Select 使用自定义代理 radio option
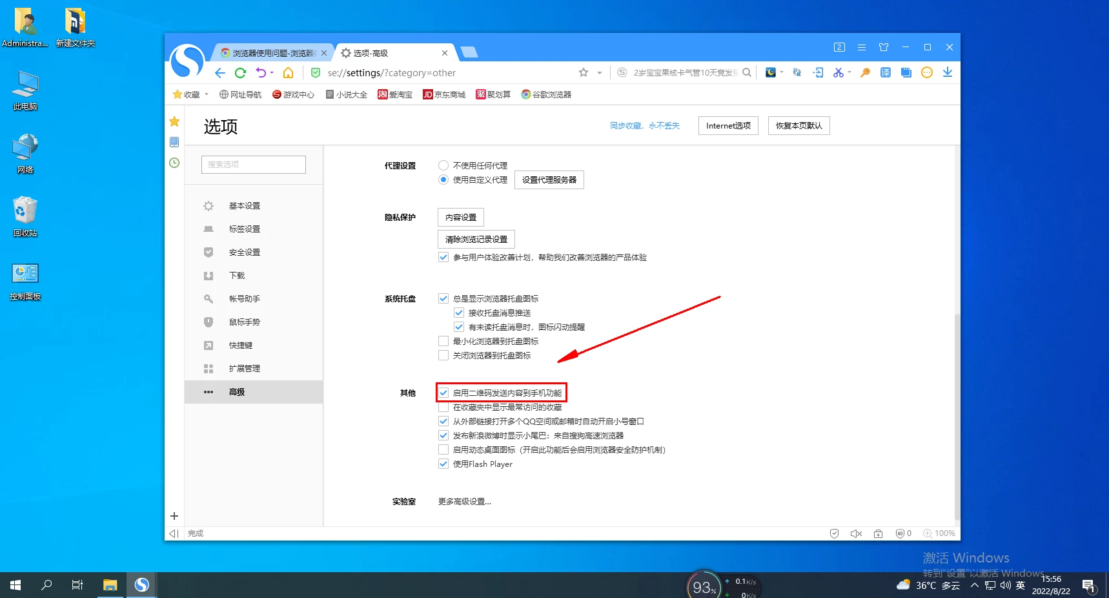1109x598 pixels. coord(443,180)
